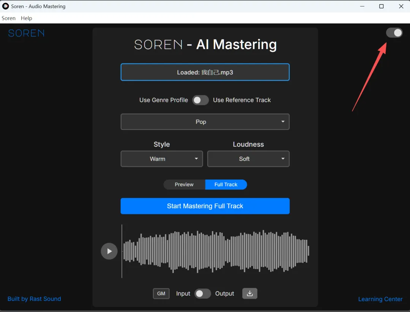This screenshot has height=312, width=410.
Task: Open the Loudness dropdown showing Soft
Action: pos(248,159)
